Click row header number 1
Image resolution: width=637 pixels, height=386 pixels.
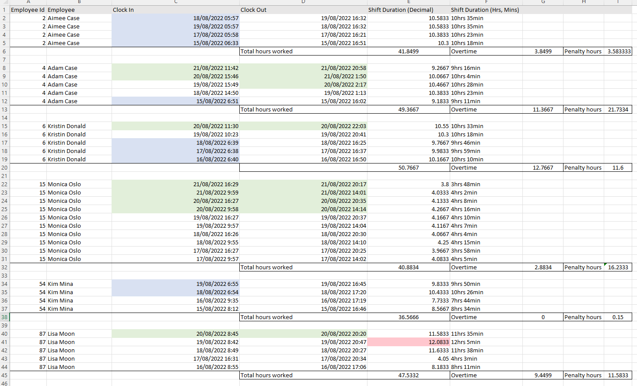(4, 10)
